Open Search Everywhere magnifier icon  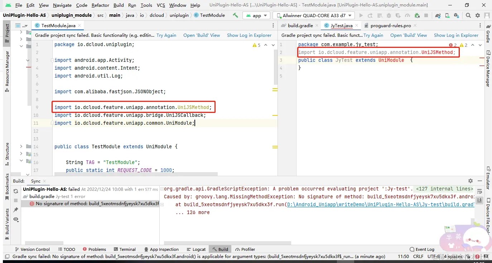pos(468,15)
